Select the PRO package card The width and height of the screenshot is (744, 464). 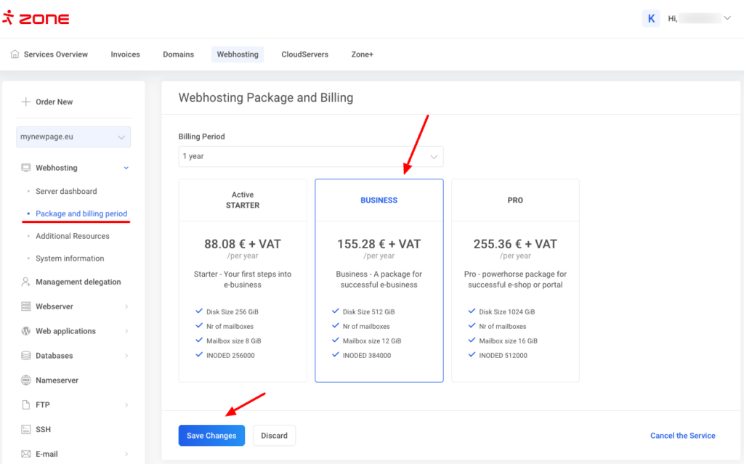(515, 280)
